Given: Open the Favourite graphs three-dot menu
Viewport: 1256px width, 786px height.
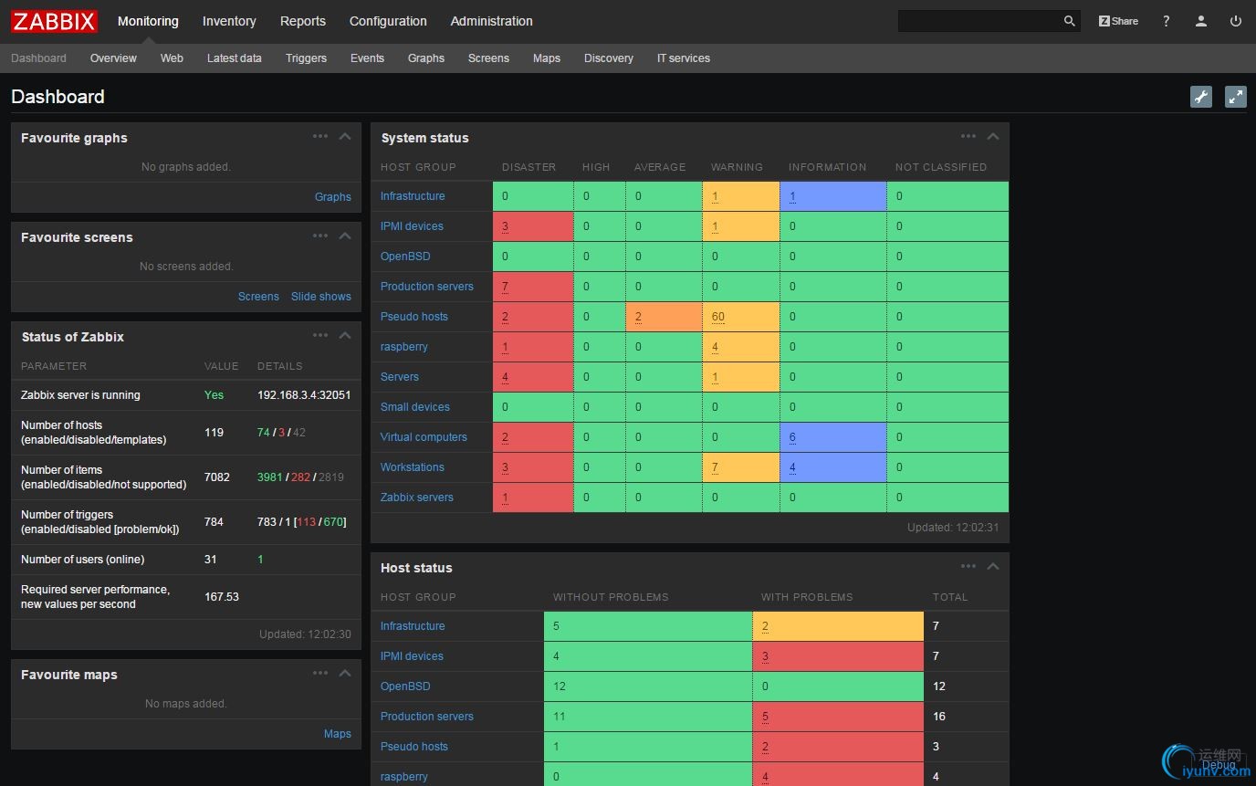Looking at the screenshot, I should [x=319, y=137].
